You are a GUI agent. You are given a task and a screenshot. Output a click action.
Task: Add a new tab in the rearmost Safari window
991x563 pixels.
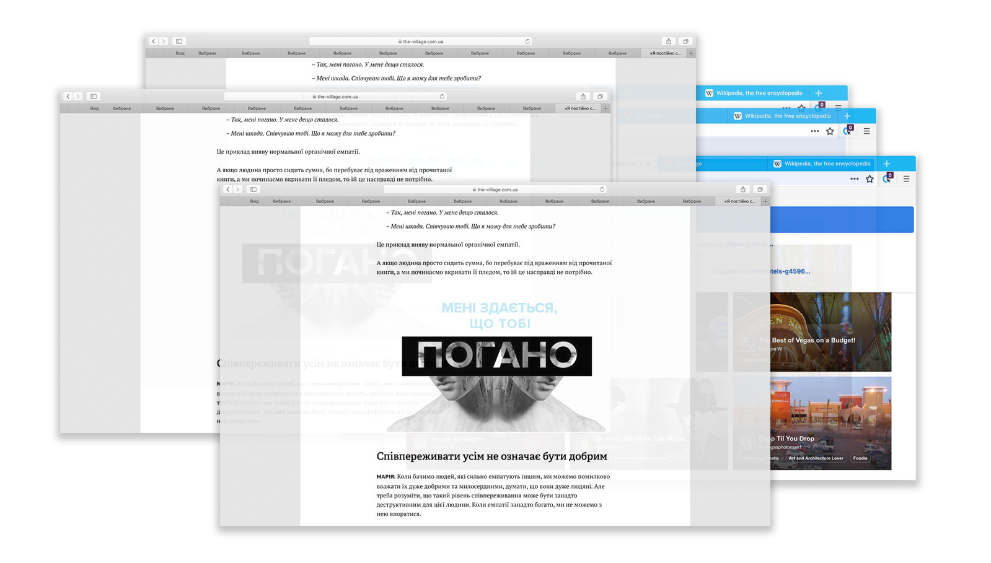(691, 53)
